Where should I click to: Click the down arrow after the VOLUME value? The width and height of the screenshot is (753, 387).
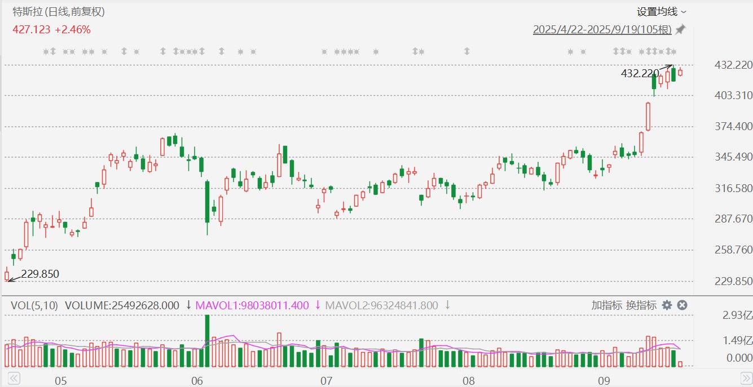click(188, 305)
